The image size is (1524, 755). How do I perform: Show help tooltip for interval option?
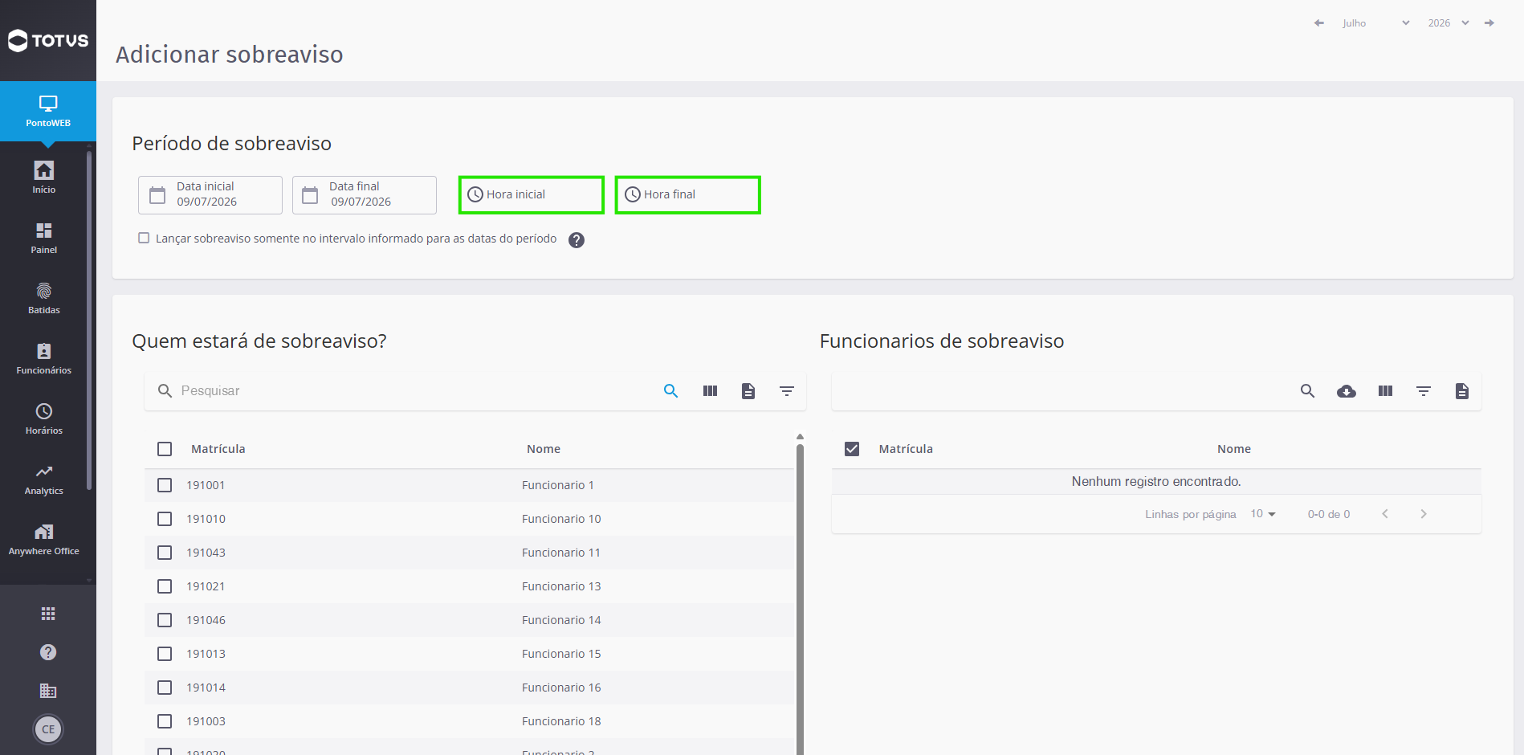(x=577, y=240)
